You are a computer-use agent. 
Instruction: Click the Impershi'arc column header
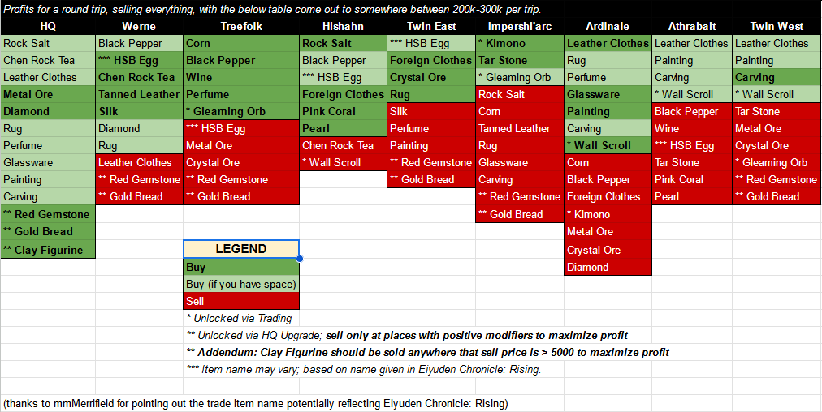520,26
